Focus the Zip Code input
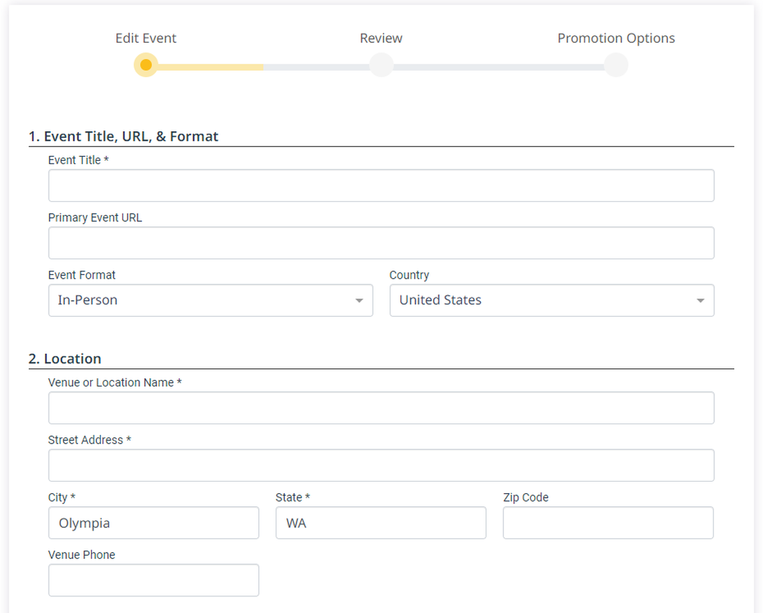Screen dimensions: 763x613 point(608,523)
